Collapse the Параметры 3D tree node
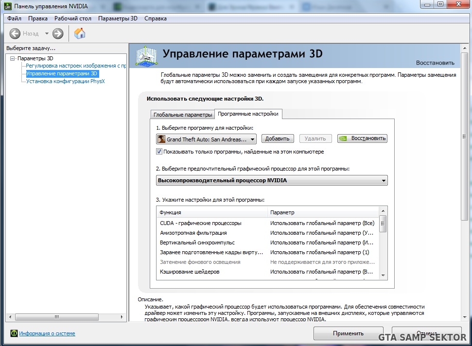472x346 pixels. tap(12, 58)
